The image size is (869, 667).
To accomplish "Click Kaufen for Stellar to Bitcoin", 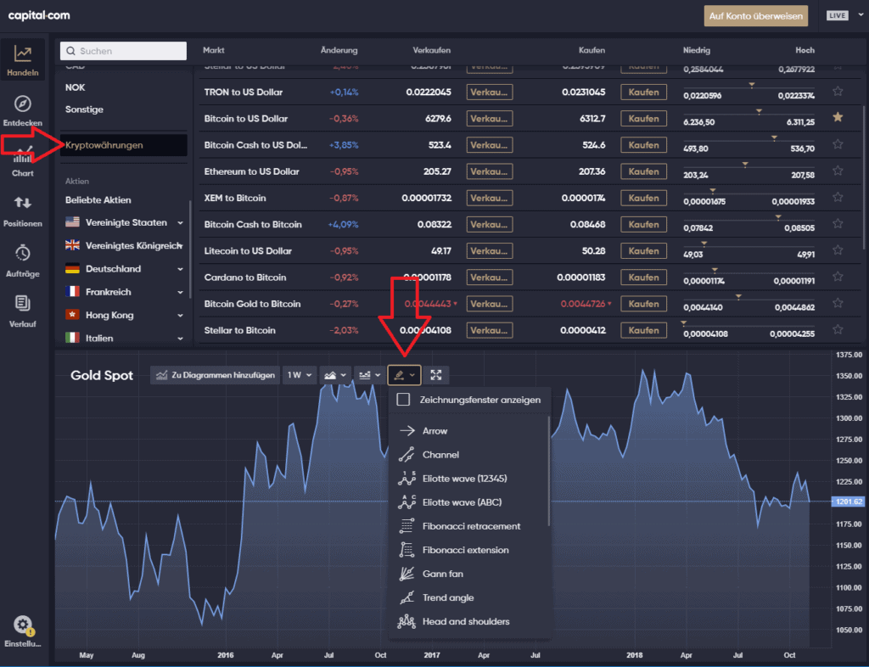I will coord(643,330).
